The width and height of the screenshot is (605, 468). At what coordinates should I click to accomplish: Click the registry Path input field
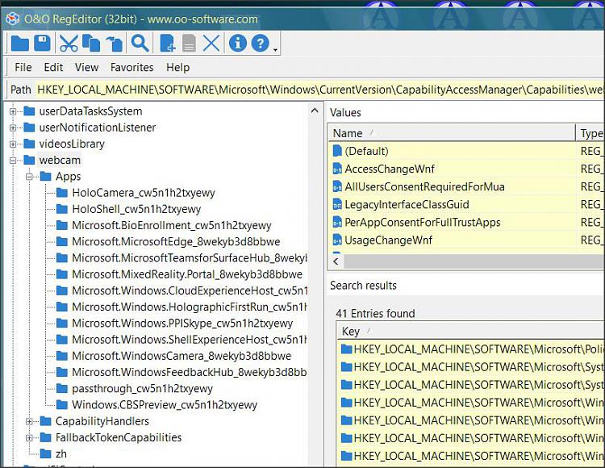(320, 90)
